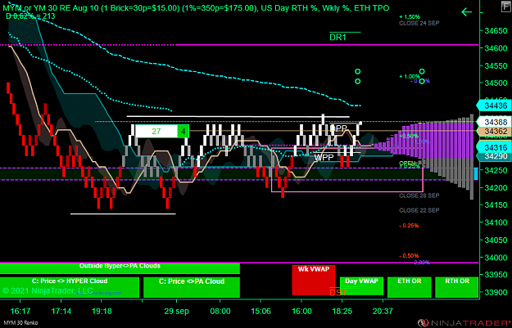Click the 15:06 time axis label
Viewport: 512px width, 328px height.
pos(261,311)
